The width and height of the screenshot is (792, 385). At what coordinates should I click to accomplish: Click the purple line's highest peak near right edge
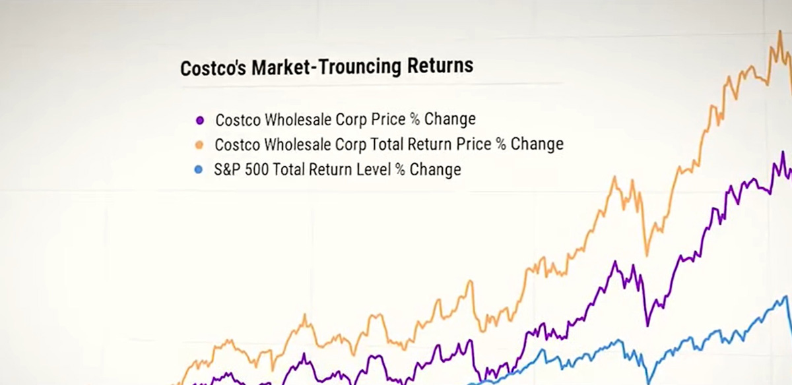[x=783, y=152]
